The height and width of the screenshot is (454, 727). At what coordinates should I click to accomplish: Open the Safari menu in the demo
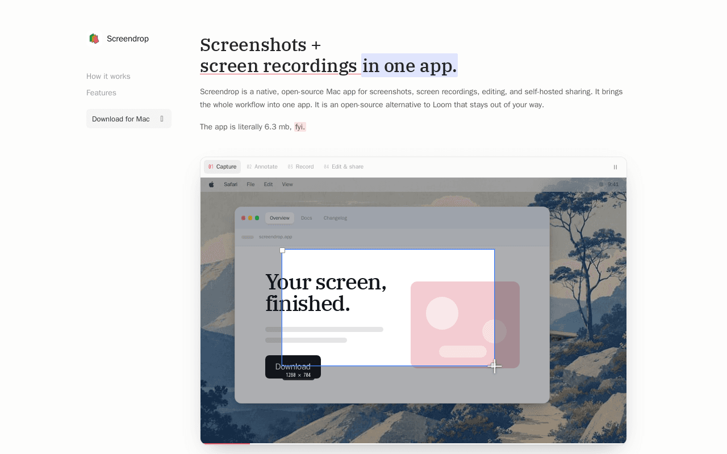click(x=231, y=184)
